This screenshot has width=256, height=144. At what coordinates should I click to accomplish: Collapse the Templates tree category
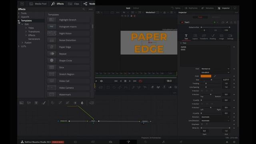coord(19,20)
